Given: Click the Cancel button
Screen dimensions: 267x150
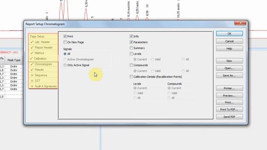Looking at the screenshot, I should coord(229,41).
